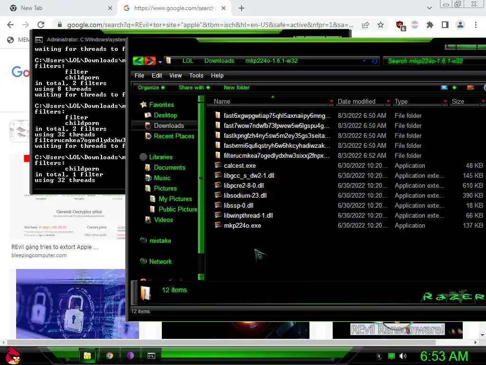Open Libraries in navigation pane
The height and width of the screenshot is (365, 486).
(160, 157)
